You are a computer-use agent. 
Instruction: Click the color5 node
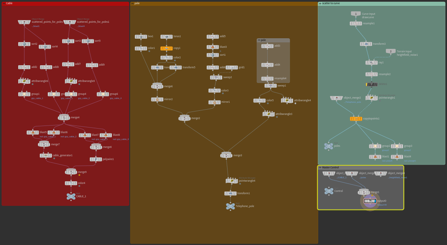[259, 101]
